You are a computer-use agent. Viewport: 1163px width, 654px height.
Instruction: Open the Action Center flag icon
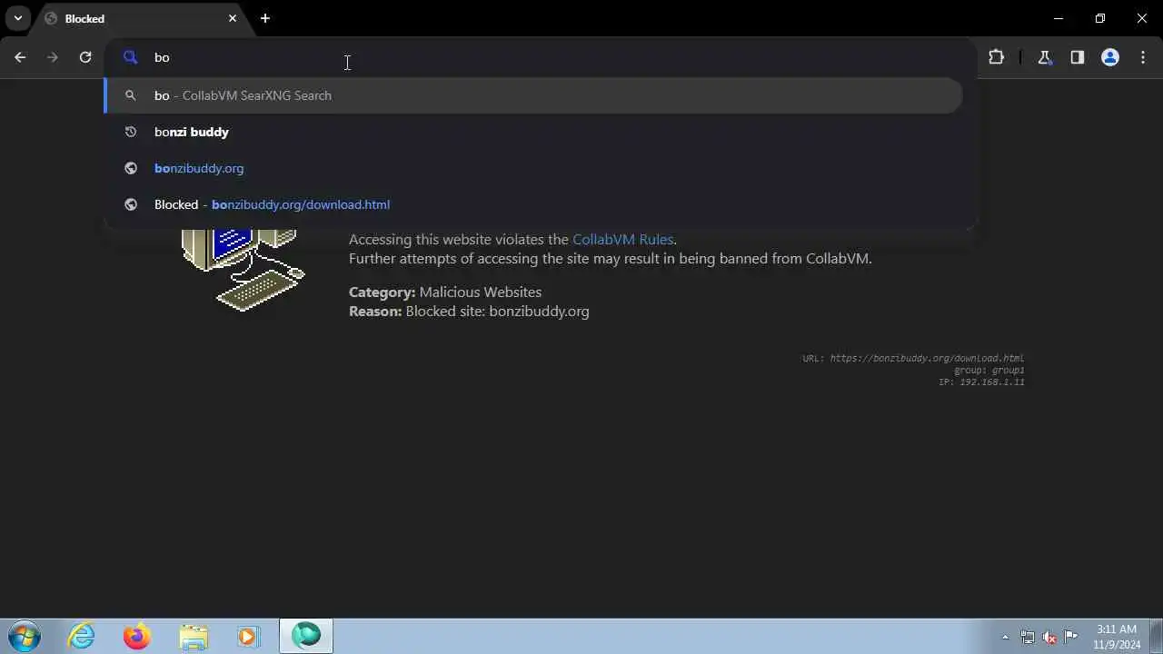click(1071, 637)
